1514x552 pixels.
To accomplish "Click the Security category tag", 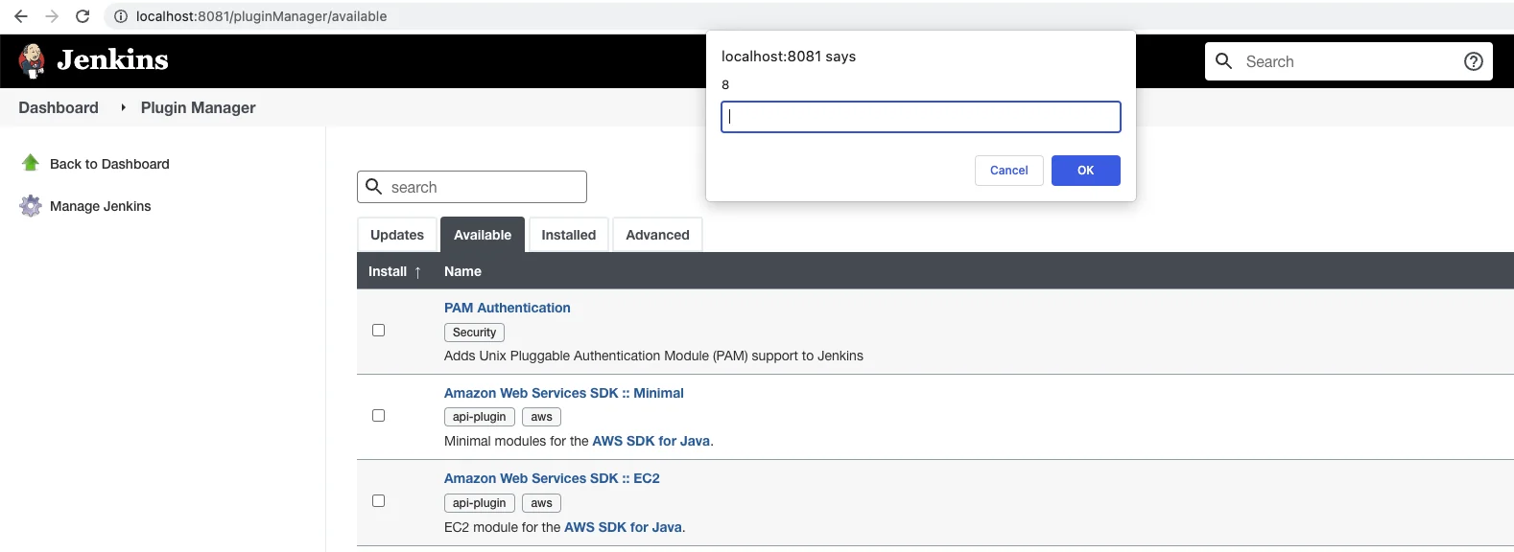I will 474,333.
